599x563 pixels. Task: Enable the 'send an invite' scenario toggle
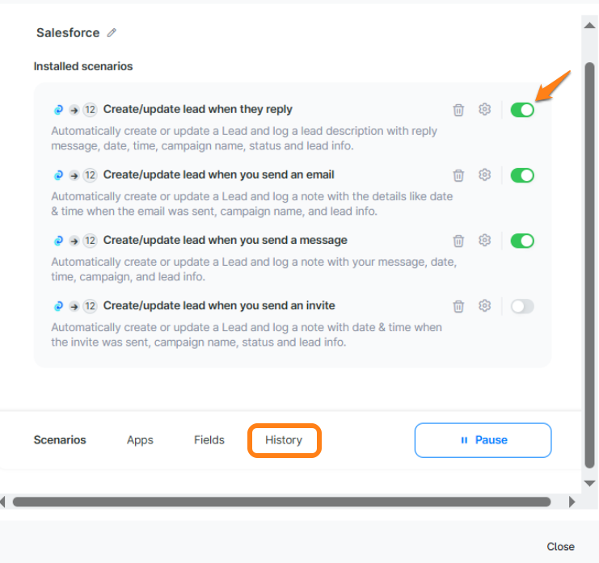pyautogui.click(x=522, y=306)
